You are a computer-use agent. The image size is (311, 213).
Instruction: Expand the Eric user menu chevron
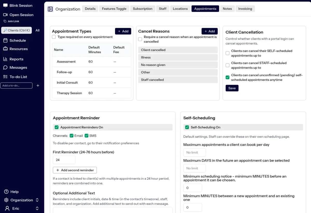(x=37, y=208)
